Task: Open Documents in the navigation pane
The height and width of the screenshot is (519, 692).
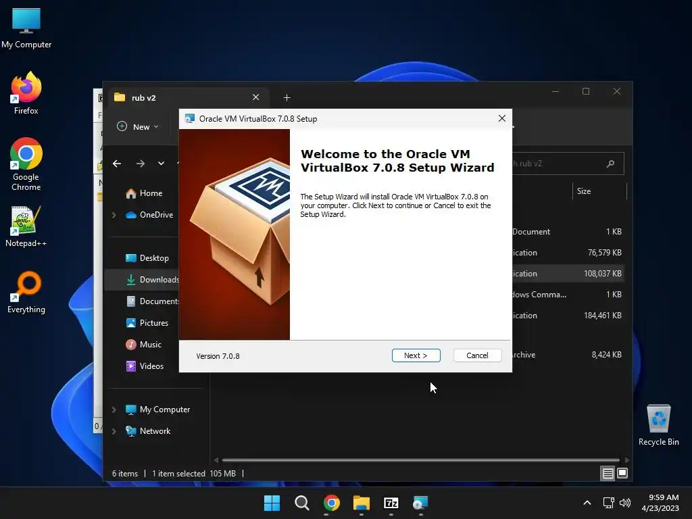Action: [152, 301]
